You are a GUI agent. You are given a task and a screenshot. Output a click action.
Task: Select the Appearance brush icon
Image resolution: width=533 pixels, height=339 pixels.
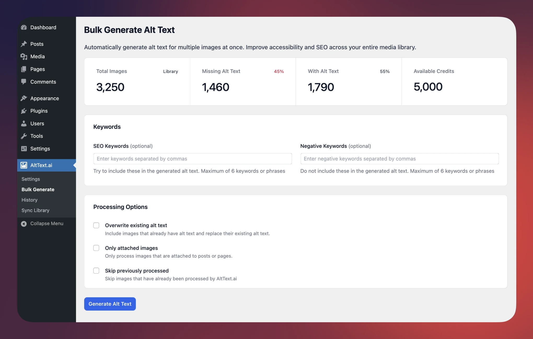point(24,98)
